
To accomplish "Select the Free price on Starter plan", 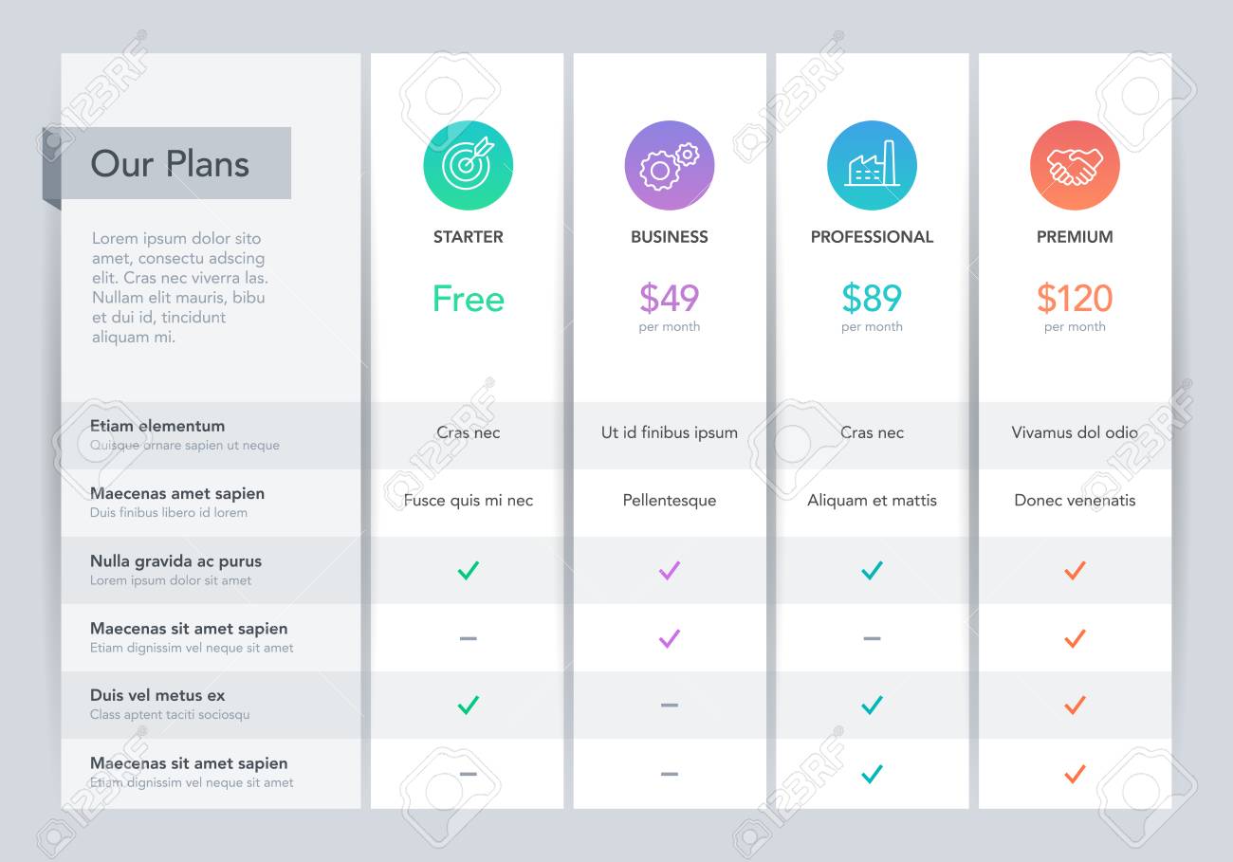I will [x=469, y=299].
